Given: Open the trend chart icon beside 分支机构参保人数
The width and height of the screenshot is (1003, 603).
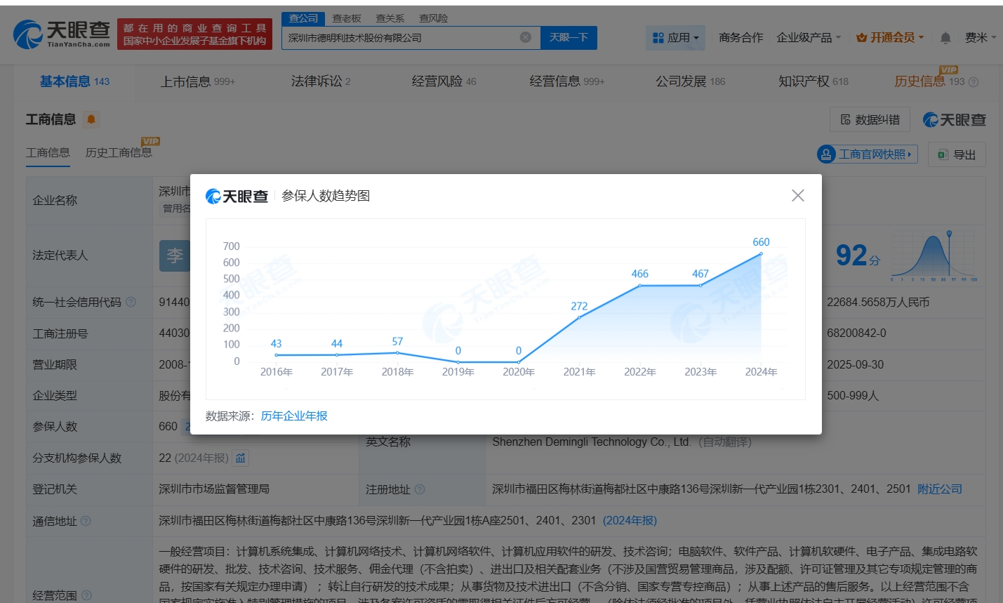Looking at the screenshot, I should coord(241,458).
